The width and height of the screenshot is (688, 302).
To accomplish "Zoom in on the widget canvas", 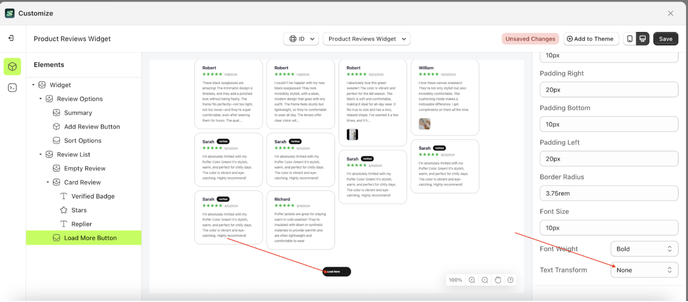I will [x=472, y=280].
